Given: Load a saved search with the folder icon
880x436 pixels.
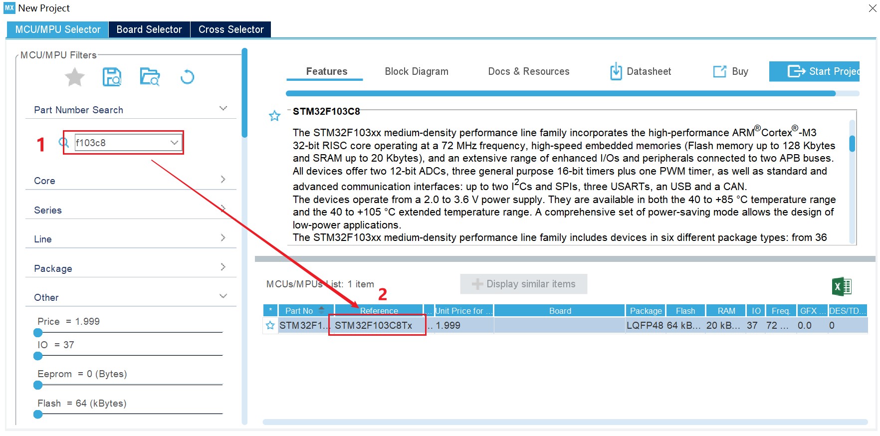Looking at the screenshot, I should coord(150,77).
